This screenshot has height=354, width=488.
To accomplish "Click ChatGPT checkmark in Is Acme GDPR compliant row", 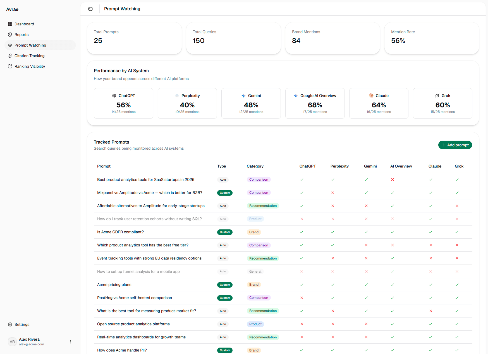I will pos(302,232).
